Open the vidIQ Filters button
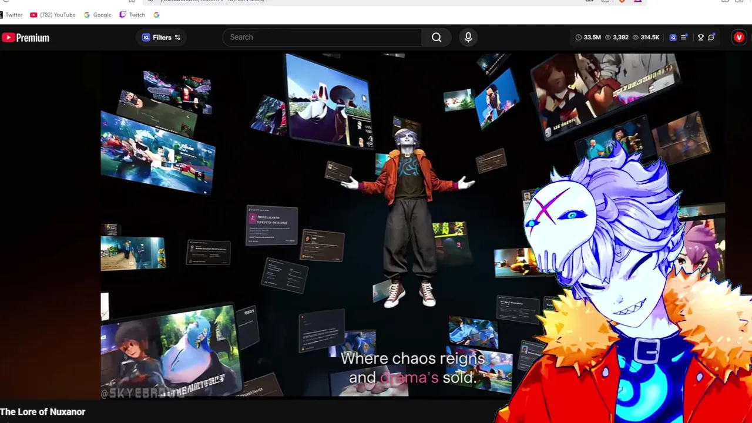The width and height of the screenshot is (752, 423). 162,38
